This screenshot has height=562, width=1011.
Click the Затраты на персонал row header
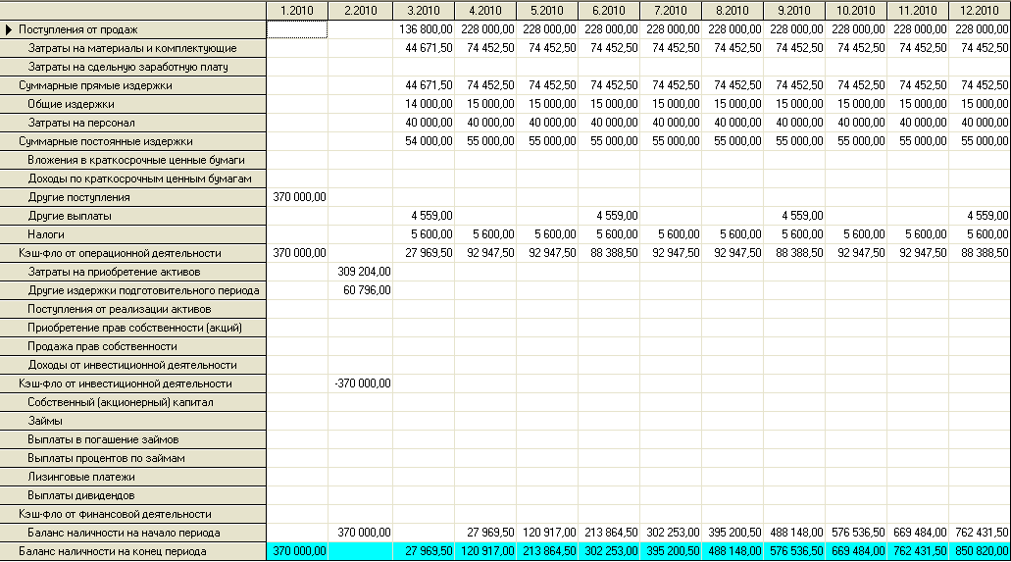pyautogui.click(x=132, y=124)
